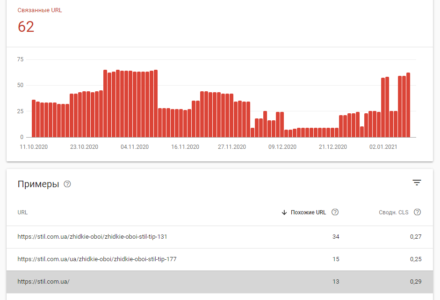Open row for zhidkie-oboi-stil-tip-131 URL

[220, 237]
